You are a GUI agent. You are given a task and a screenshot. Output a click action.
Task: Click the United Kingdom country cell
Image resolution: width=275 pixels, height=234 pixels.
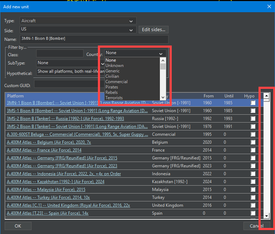(x=167, y=205)
